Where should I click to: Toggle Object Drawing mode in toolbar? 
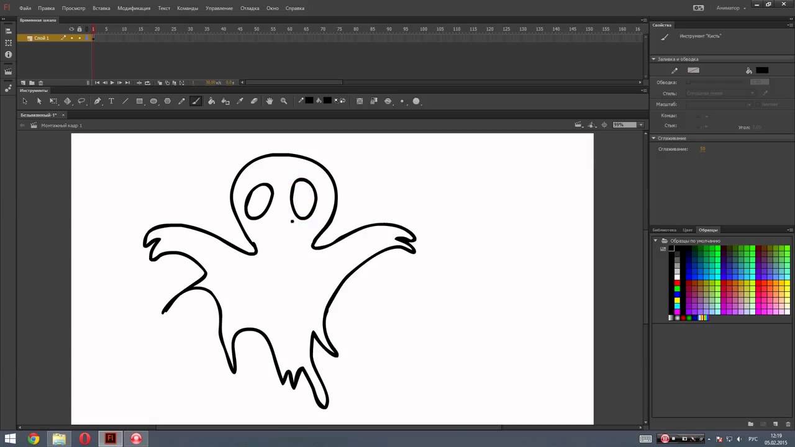(x=360, y=101)
